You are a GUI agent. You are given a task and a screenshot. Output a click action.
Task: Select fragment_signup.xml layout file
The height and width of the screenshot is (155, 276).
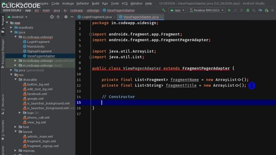(41, 146)
